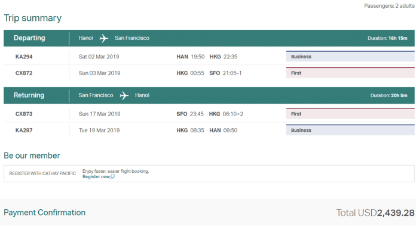Viewport: 416px width, 230px height.
Task: Click REGISTER WITH CATHAY PACIFIC label
Action: pos(42,173)
